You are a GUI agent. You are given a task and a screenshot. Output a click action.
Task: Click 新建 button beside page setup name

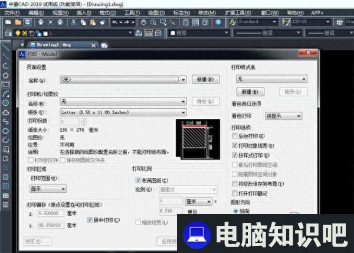[205, 79]
